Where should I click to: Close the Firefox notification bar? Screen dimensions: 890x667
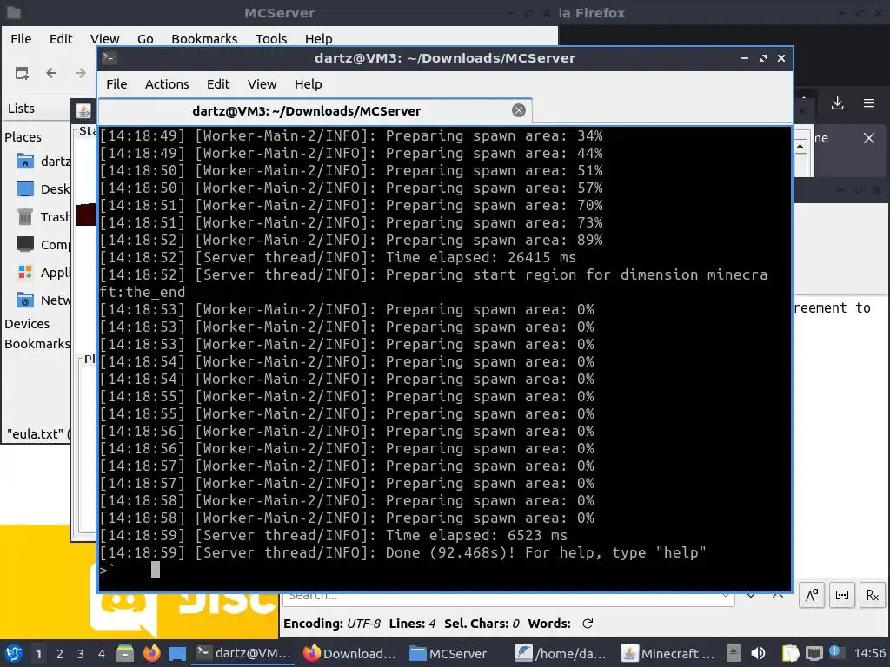(869, 138)
